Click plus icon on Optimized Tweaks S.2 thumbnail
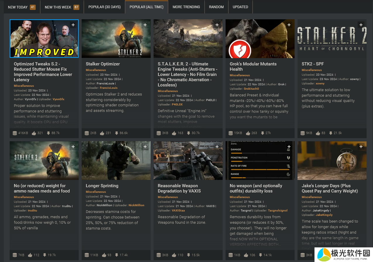The image size is (373, 262). [x=73, y=25]
